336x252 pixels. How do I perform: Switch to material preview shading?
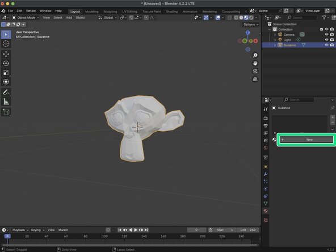tap(246, 18)
